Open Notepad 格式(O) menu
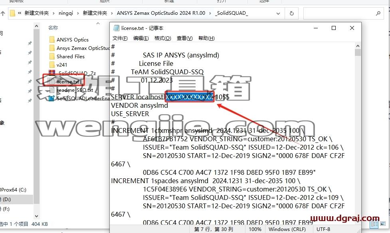Image resolution: width=390 pixels, height=233 pixels. pos(162,38)
